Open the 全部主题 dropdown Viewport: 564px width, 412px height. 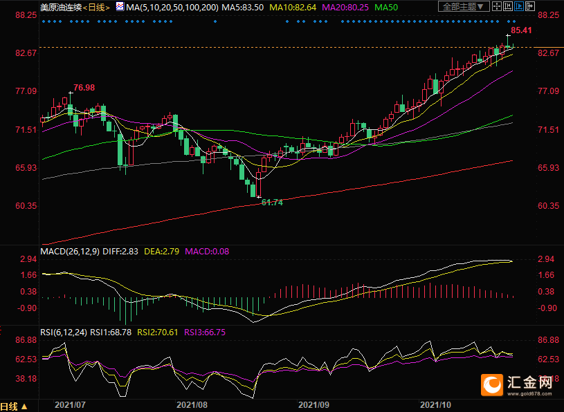464,6
